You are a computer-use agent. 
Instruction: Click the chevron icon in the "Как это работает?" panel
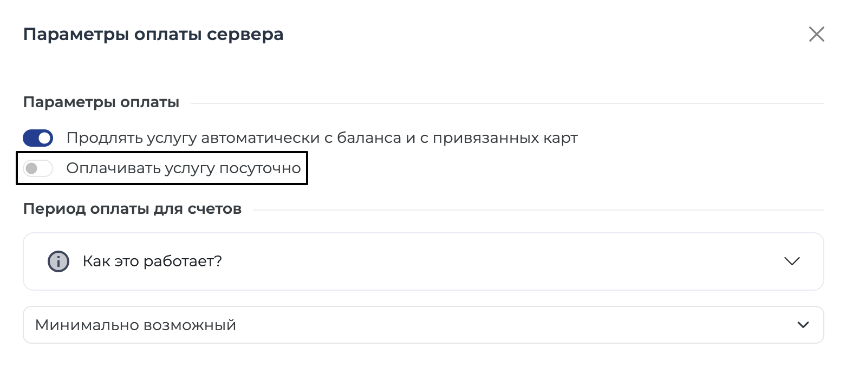(792, 261)
